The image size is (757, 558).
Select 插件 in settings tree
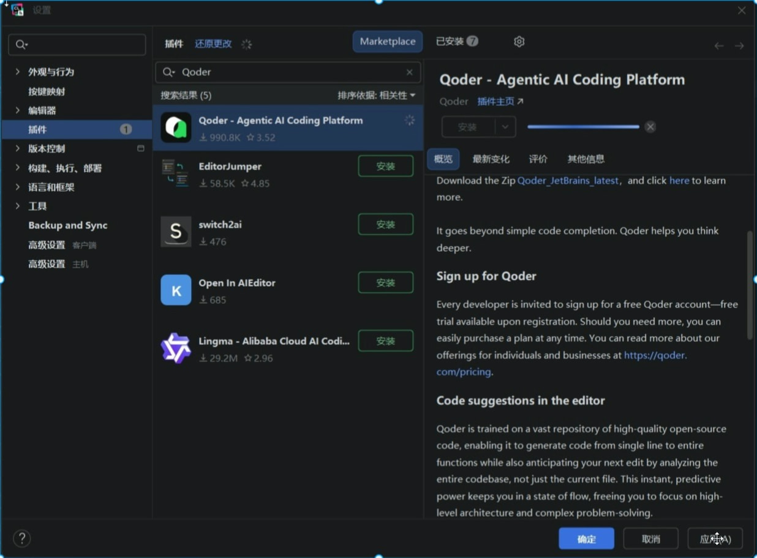coord(77,129)
